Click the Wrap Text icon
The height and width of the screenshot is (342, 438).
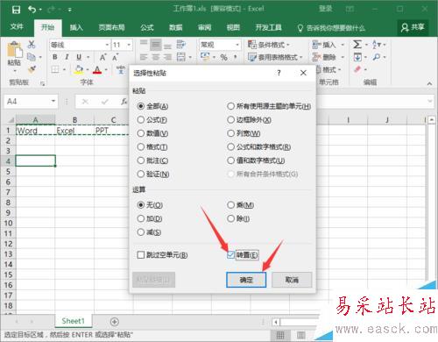181,45
